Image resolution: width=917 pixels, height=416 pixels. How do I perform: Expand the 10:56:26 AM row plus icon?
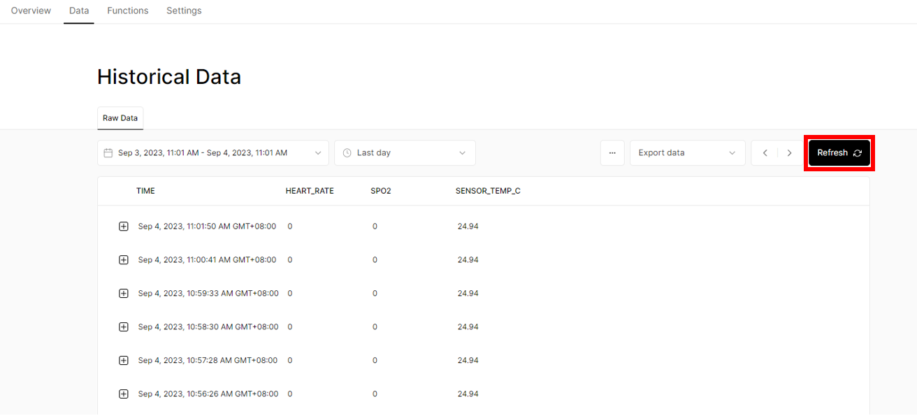[124, 394]
